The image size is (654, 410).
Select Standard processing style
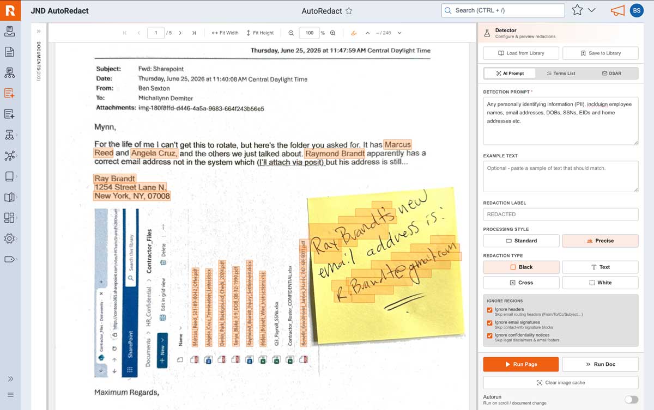(521, 241)
